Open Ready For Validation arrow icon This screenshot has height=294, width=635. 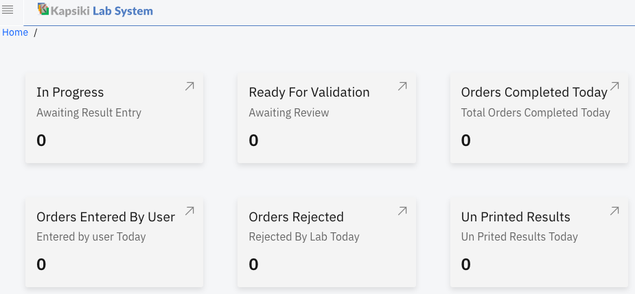[x=402, y=86]
